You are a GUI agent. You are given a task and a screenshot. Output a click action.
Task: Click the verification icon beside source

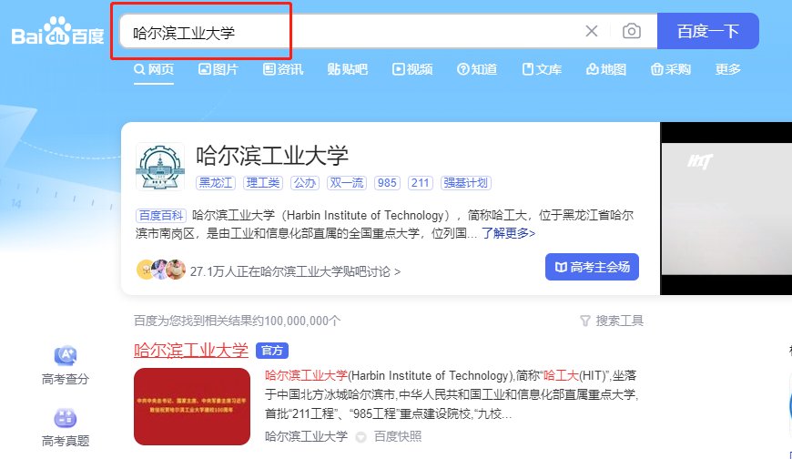(360, 437)
